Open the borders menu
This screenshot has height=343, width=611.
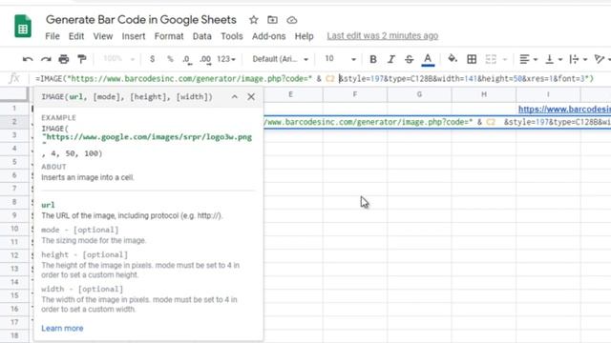(472, 59)
